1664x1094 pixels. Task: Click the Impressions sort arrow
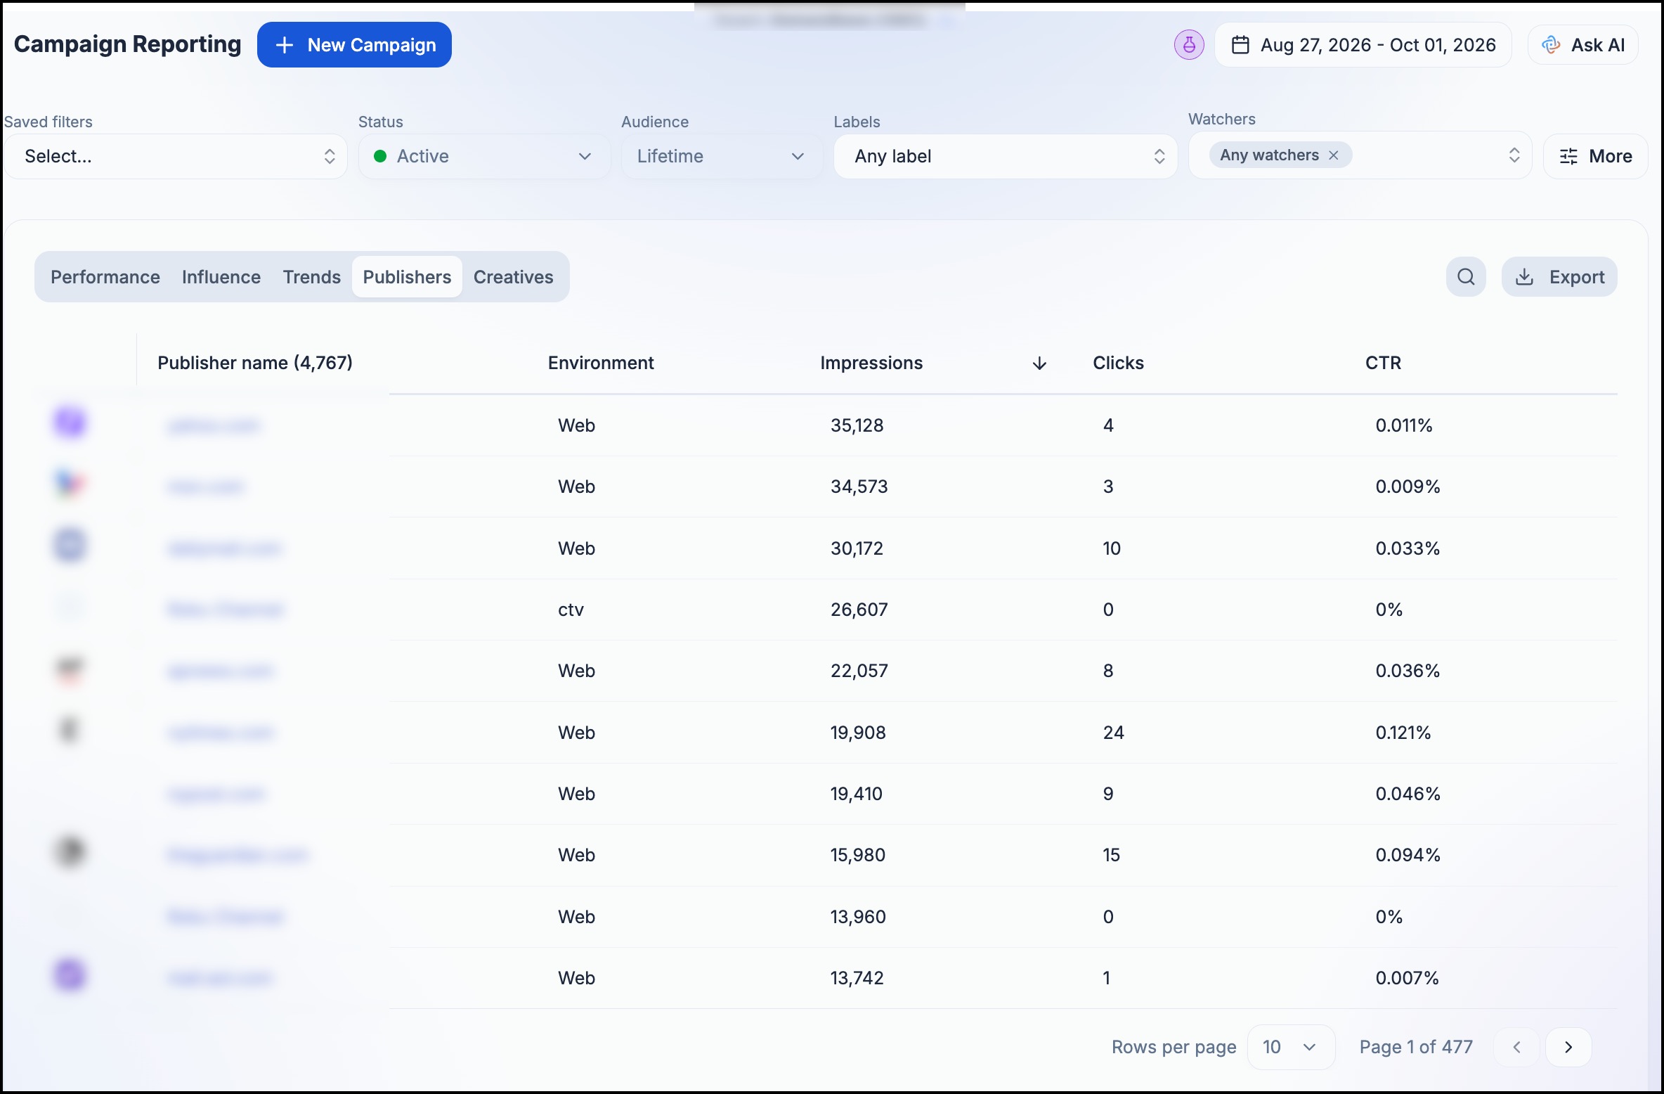1039,363
